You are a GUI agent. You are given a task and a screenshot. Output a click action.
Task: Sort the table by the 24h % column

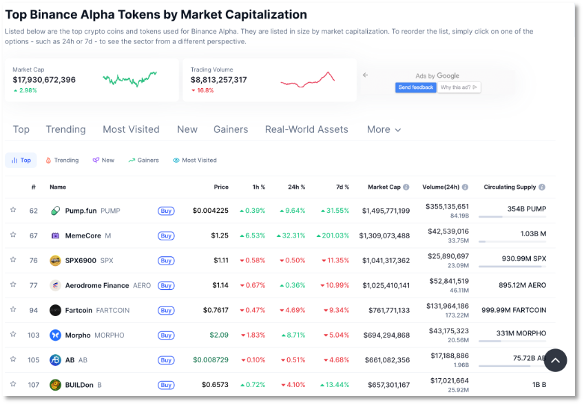coord(296,187)
